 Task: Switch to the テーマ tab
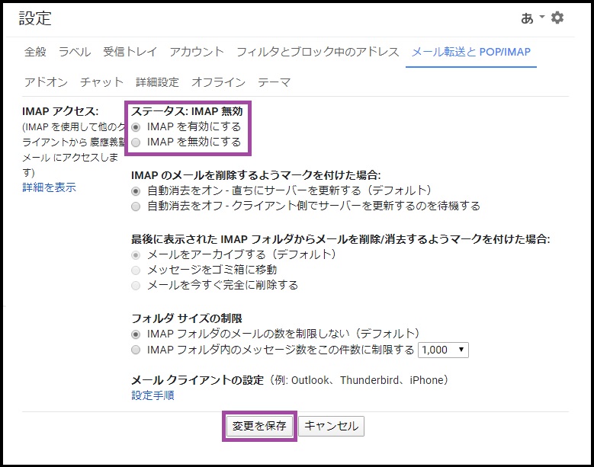click(274, 82)
